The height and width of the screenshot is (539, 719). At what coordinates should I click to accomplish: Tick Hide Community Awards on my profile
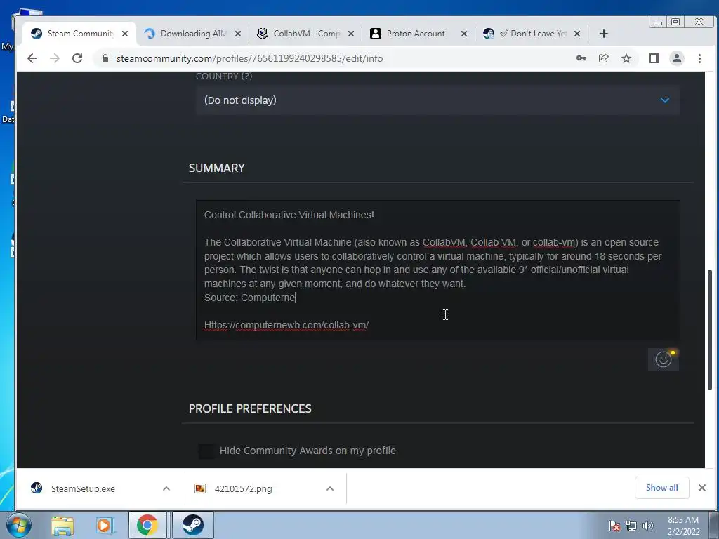pyautogui.click(x=206, y=451)
